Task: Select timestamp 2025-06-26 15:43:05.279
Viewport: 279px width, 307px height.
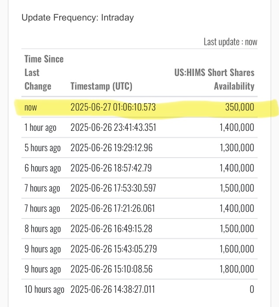Action: tap(114, 249)
